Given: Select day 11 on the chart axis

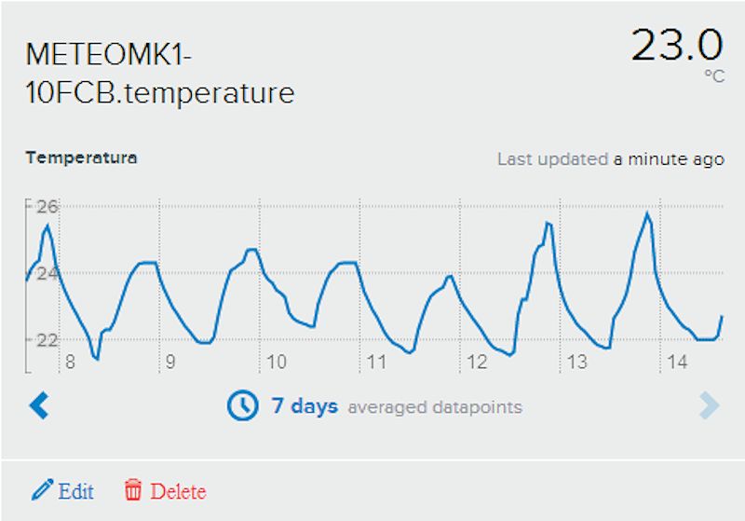Looking at the screenshot, I should pyautogui.click(x=377, y=363).
